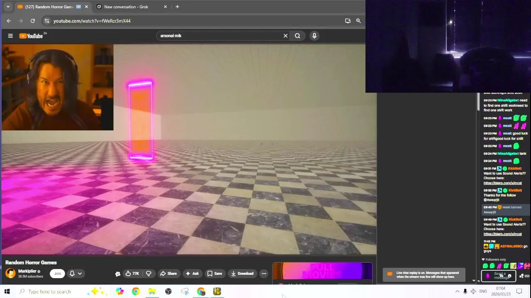The width and height of the screenshot is (531, 298).
Task: Open the taskbar clock and calendar
Action: click(501, 291)
